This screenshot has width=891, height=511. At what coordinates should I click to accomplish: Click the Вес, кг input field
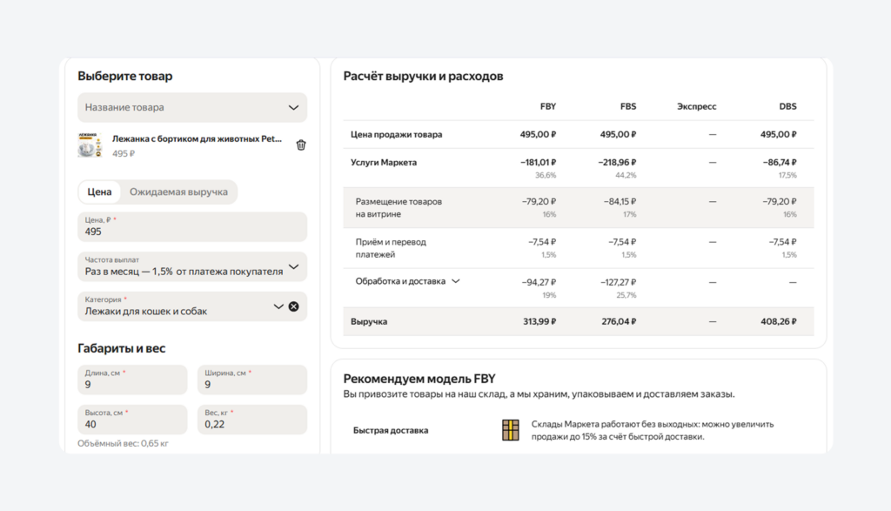(x=252, y=420)
